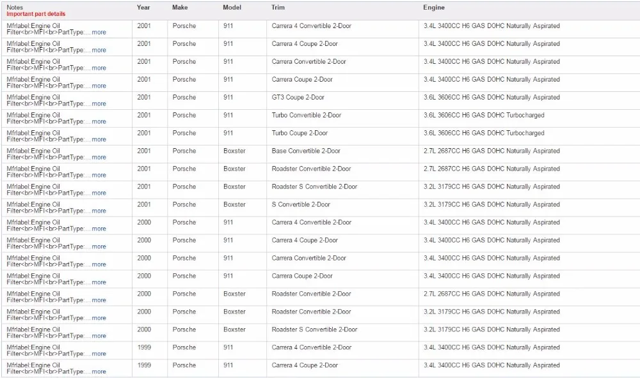The width and height of the screenshot is (640, 378).
Task: Click GT3 row's 3.6L Naturally Aspirated engine
Action: tap(492, 97)
